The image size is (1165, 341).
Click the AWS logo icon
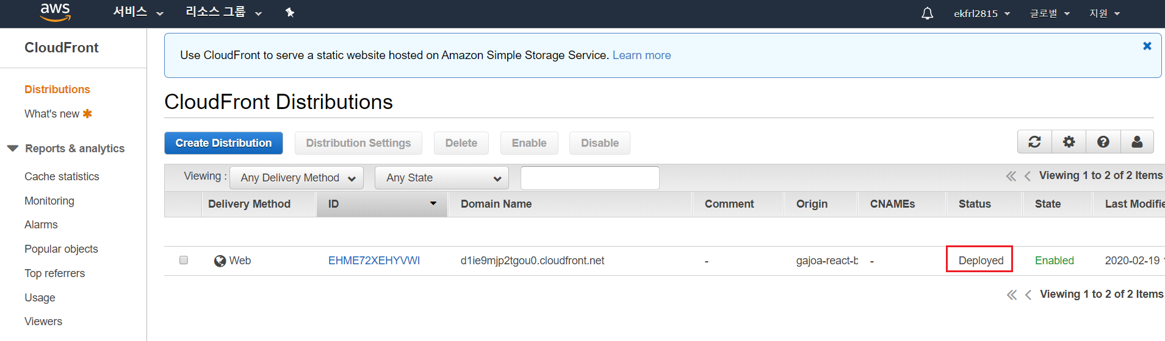(x=56, y=12)
